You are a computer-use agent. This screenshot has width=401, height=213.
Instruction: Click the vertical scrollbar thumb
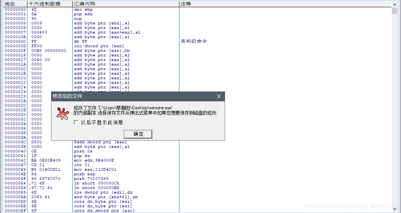pos(395,11)
